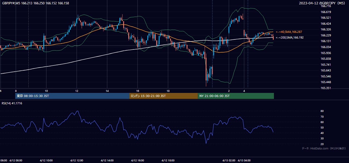
Task: Click the '4/12 10:00' bottom time label
Action: click(x=46, y=160)
